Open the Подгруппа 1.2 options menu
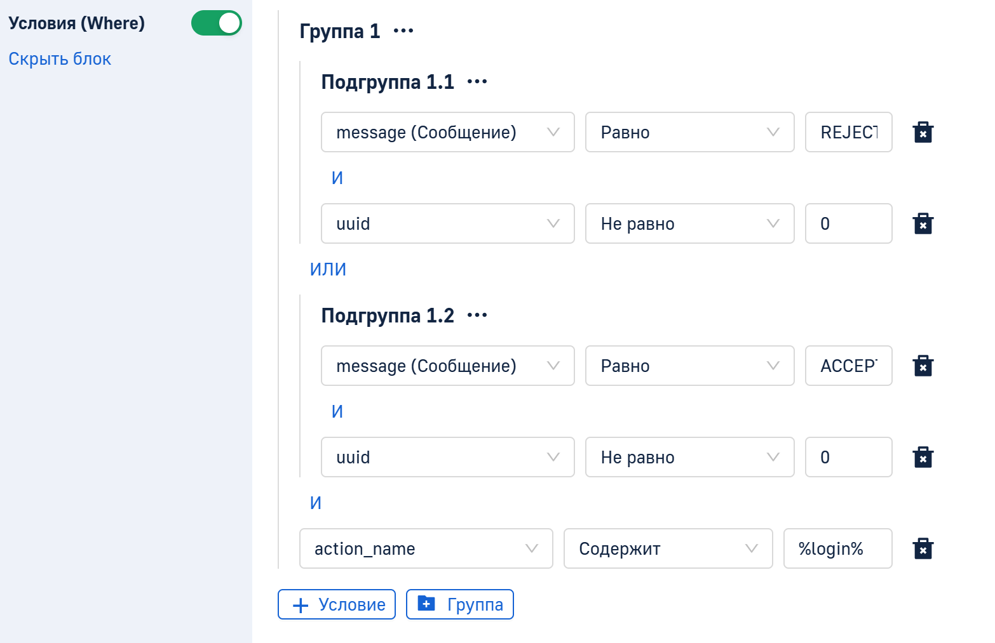This screenshot has height=643, width=995. click(x=477, y=315)
